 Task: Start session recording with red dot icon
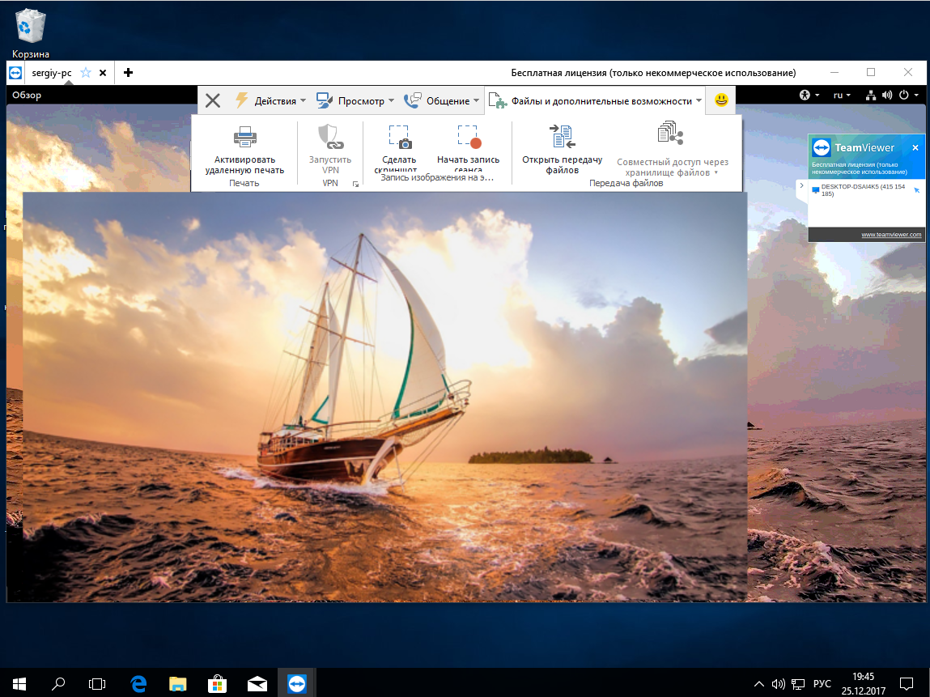pos(469,137)
